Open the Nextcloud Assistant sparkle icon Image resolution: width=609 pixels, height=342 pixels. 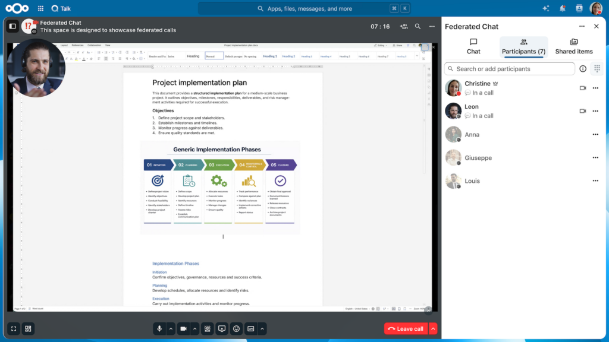[546, 8]
